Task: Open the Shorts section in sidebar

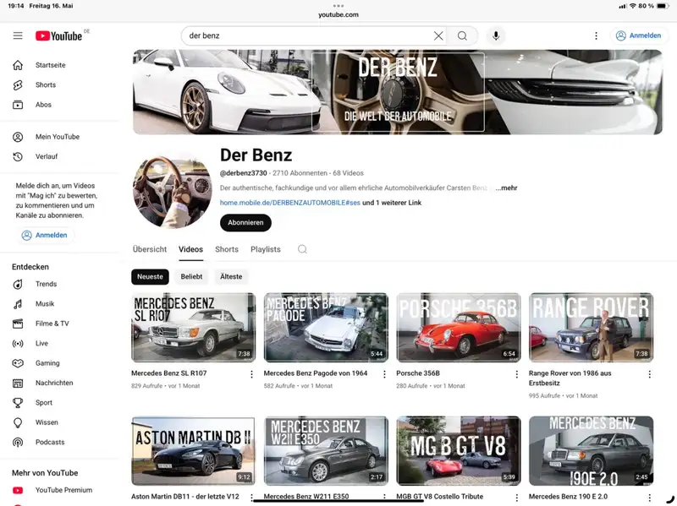Action: coord(46,84)
